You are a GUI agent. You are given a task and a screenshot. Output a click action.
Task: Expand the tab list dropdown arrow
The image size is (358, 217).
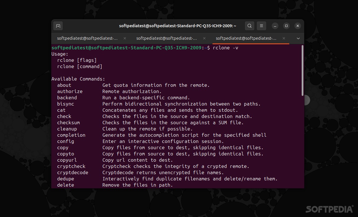pyautogui.click(x=298, y=38)
